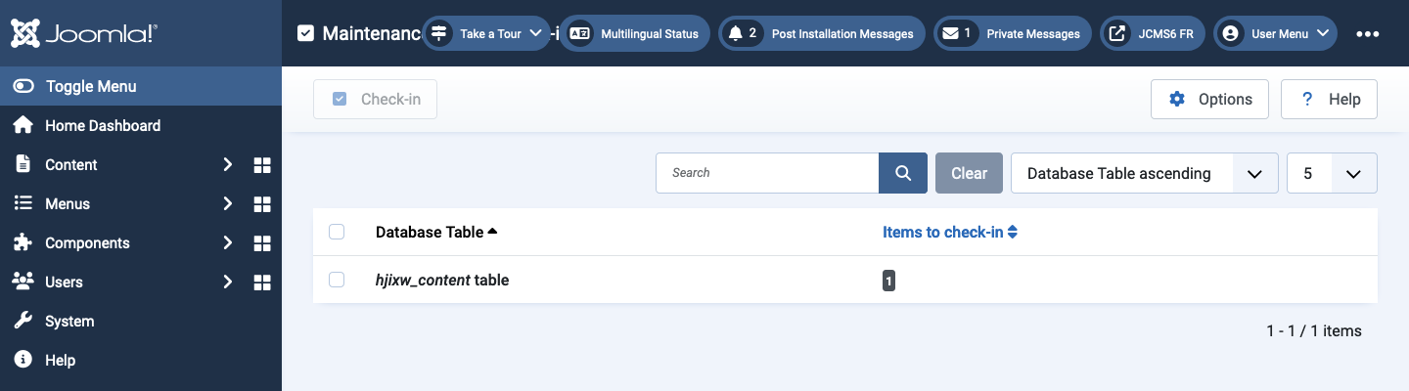This screenshot has width=1409, height=391.
Task: Open the three-dots overflow menu
Action: [1368, 33]
